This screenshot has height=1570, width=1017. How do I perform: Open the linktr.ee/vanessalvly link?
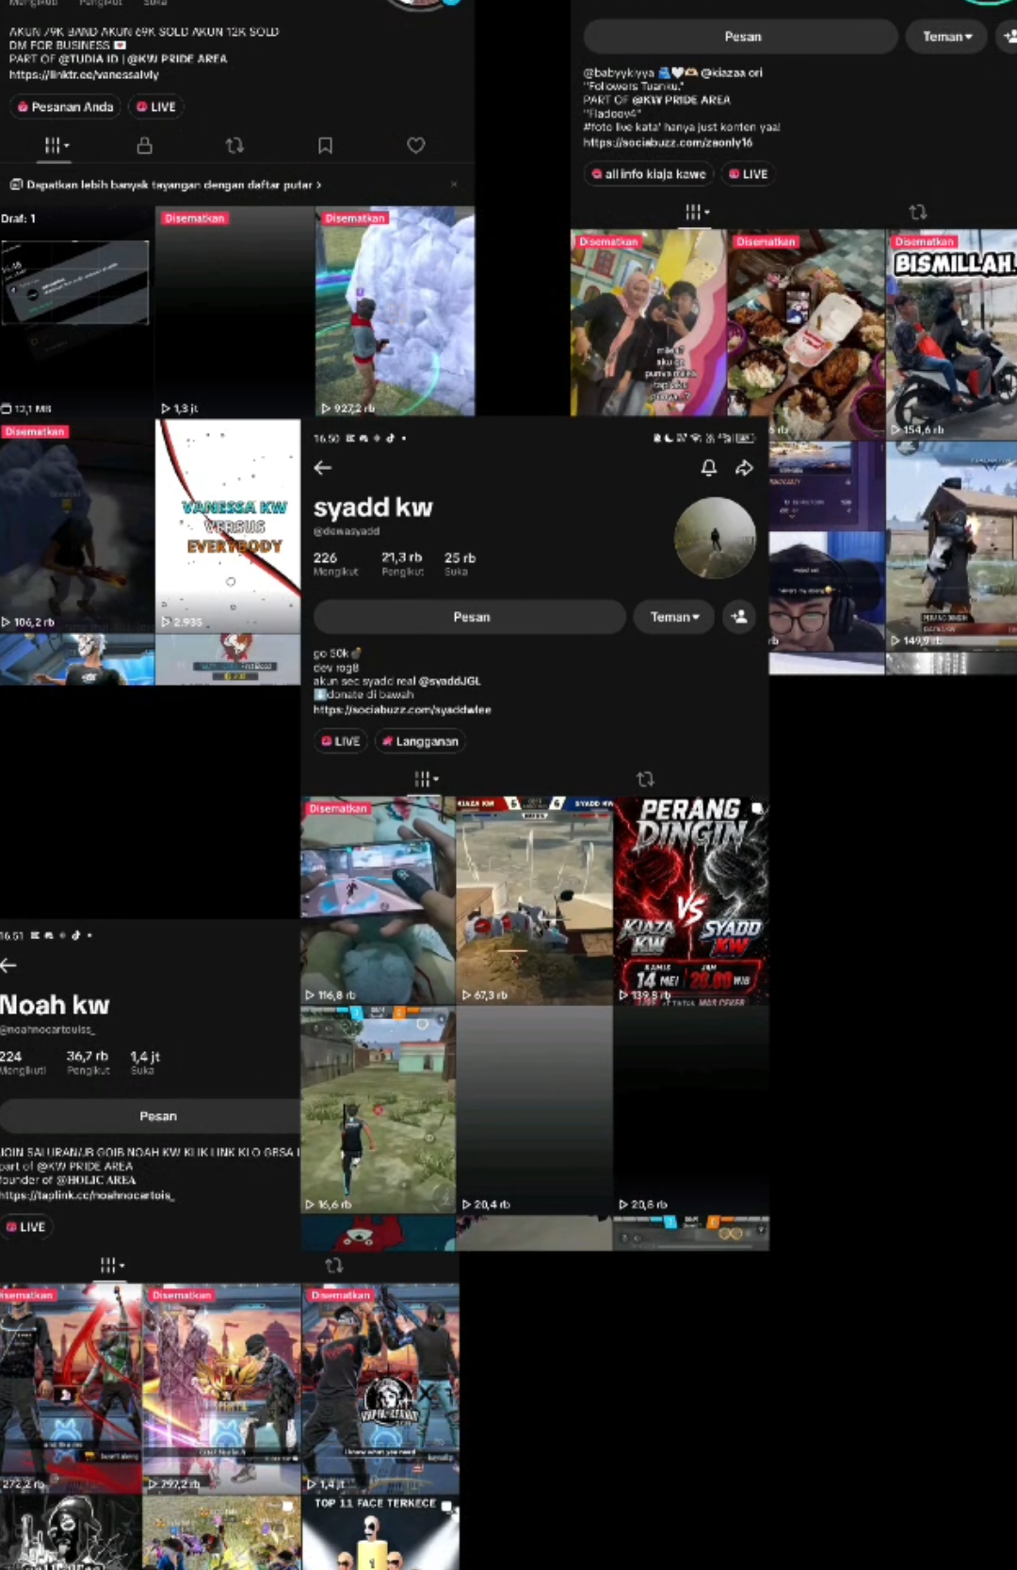[84, 74]
